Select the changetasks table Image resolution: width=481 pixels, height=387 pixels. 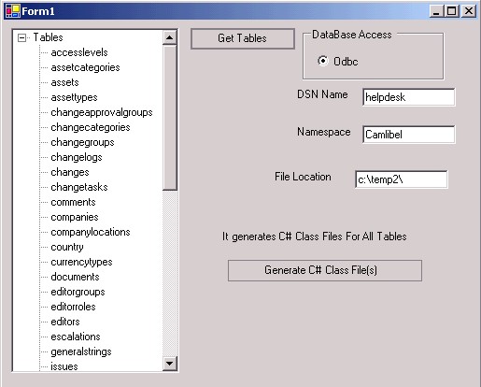coord(79,187)
